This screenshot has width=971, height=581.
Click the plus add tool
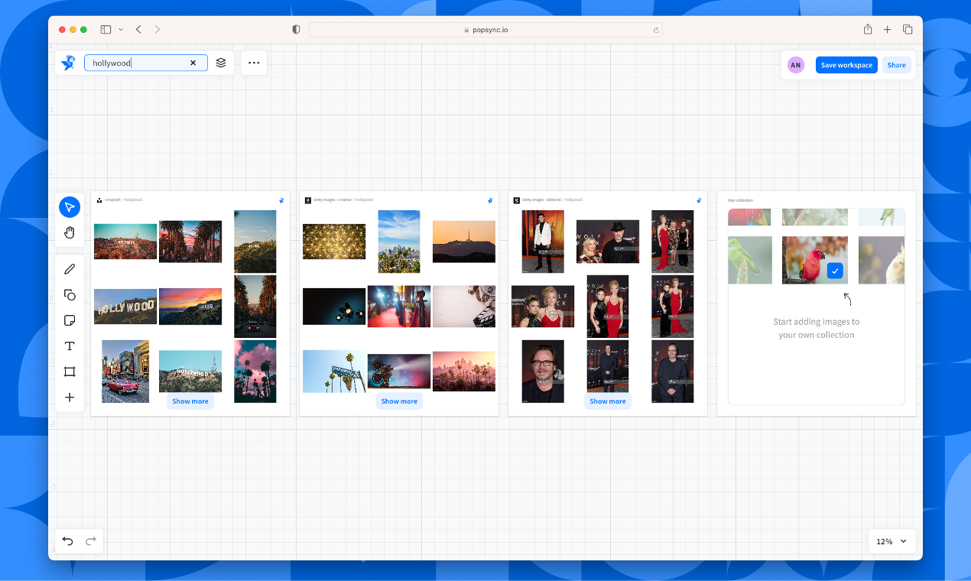[70, 398]
